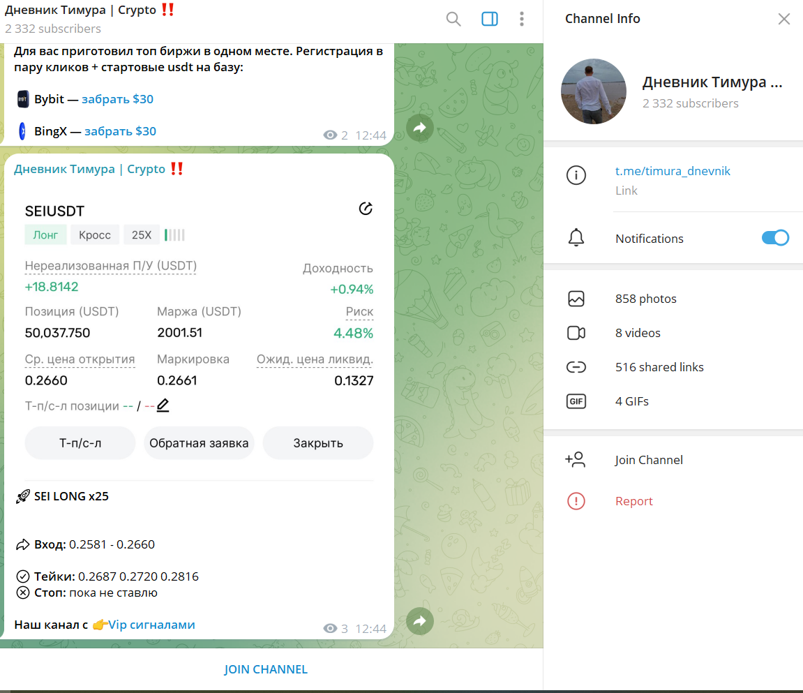
Task: Click the Закрыть button in the image
Action: 318,443
